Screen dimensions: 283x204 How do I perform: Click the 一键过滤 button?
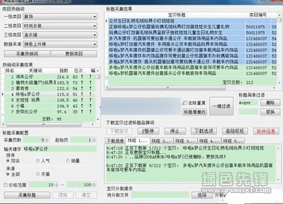coord(221,106)
